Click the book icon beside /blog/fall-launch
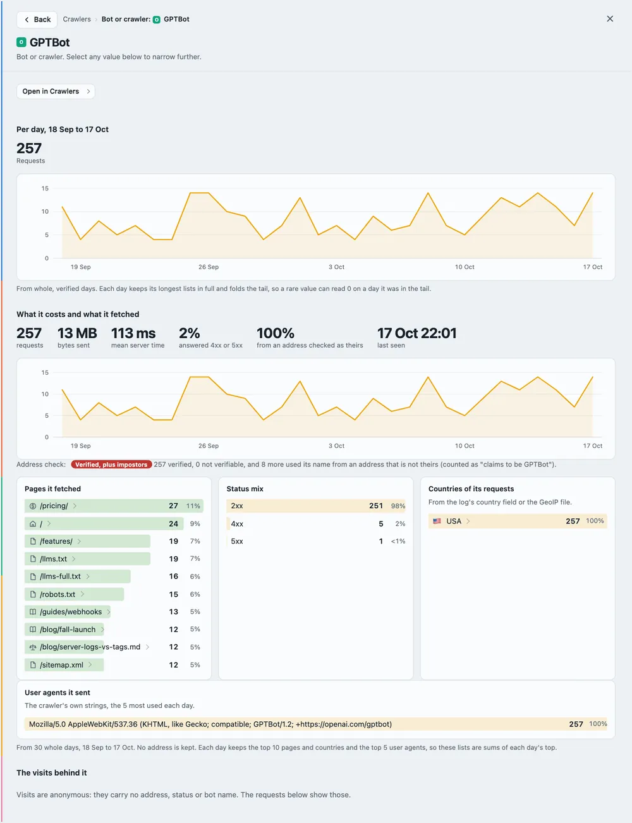Viewport: 632px width, 823px height. coord(33,630)
